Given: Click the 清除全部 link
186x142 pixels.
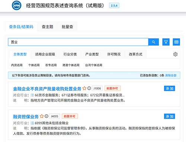Looking at the screenshot, I should coord(171,75).
